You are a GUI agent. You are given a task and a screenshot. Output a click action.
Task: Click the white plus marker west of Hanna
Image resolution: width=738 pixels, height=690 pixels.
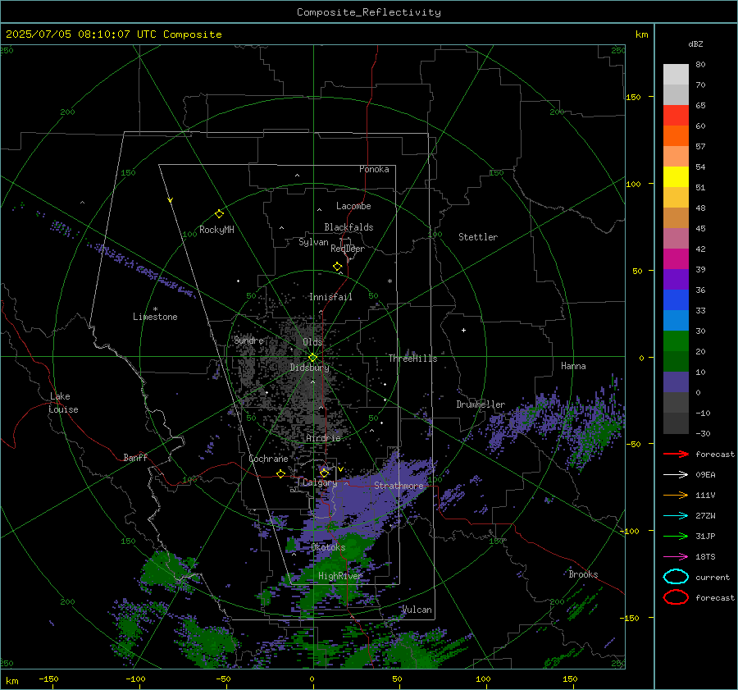(463, 330)
